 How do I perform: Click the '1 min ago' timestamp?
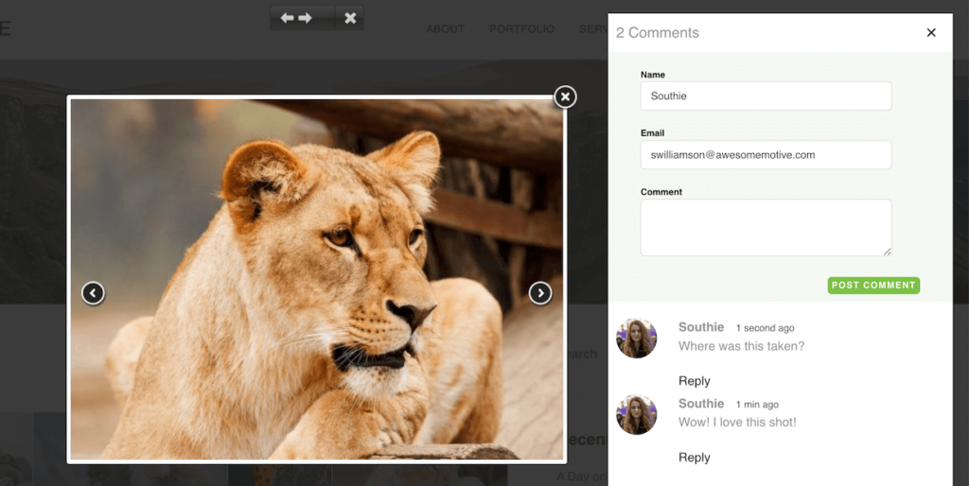point(757,405)
